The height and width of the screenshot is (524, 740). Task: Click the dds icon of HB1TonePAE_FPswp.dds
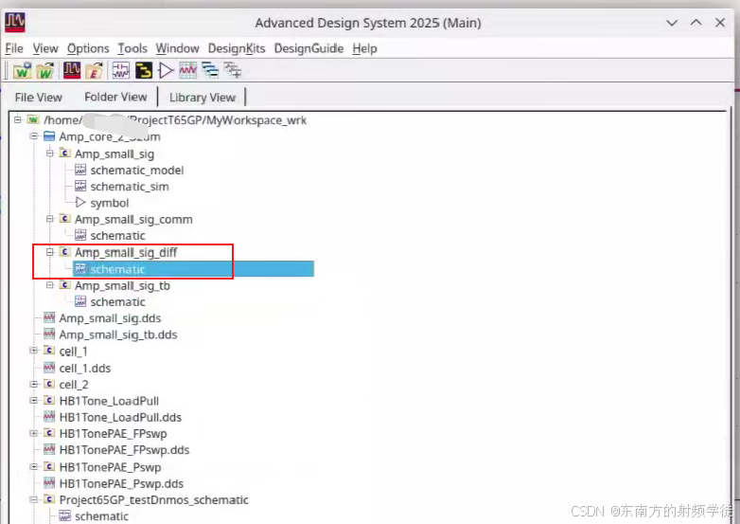click(x=49, y=449)
